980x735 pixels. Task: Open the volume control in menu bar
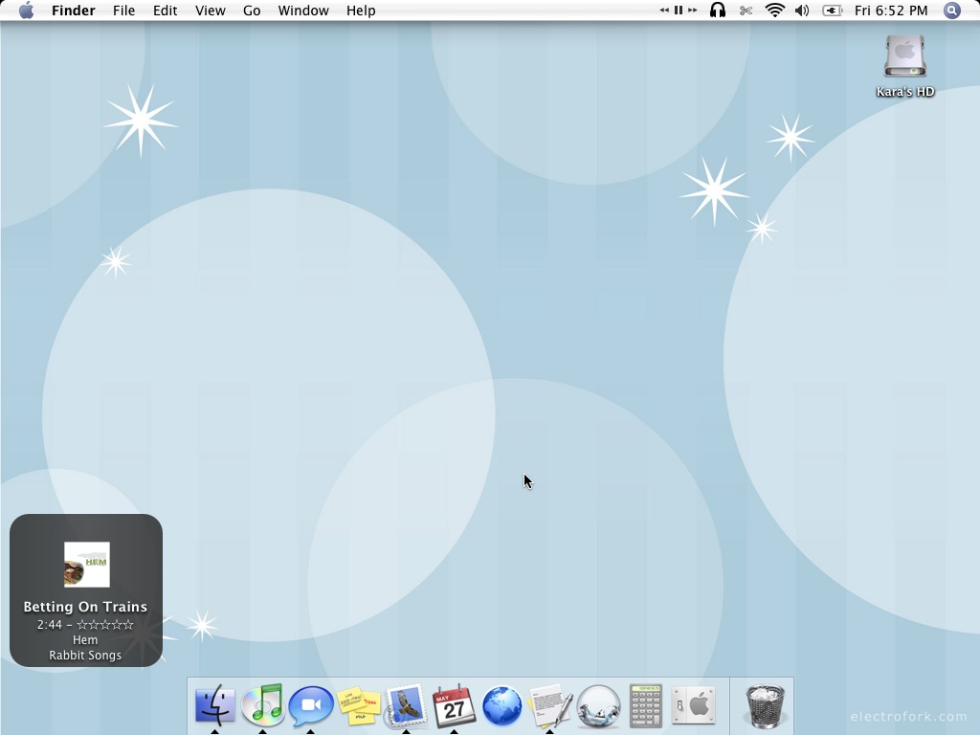click(x=802, y=11)
